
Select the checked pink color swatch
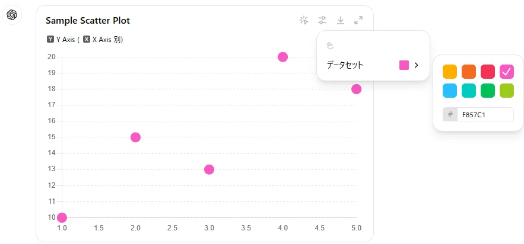(507, 72)
